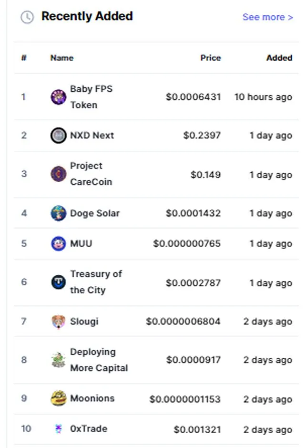Viewport: 305px width, 448px height.
Task: Select the Slougi price $0.0000006804
Action: [183, 322]
